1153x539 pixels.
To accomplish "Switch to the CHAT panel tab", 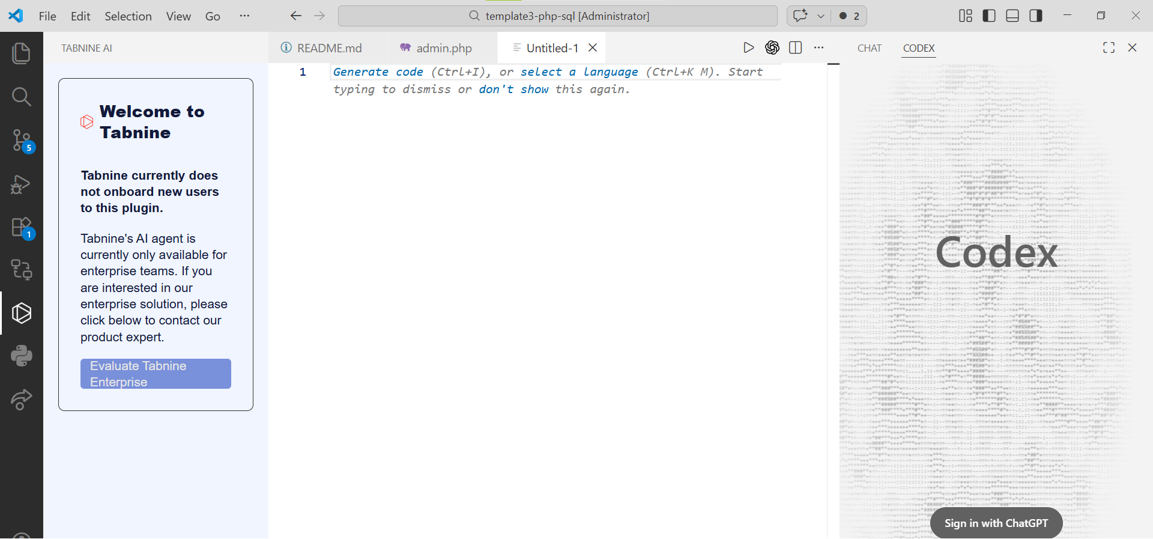I will pos(870,48).
